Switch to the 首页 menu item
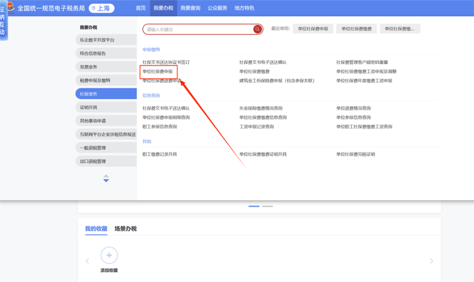Screen dimensions: 474x282 point(140,7)
